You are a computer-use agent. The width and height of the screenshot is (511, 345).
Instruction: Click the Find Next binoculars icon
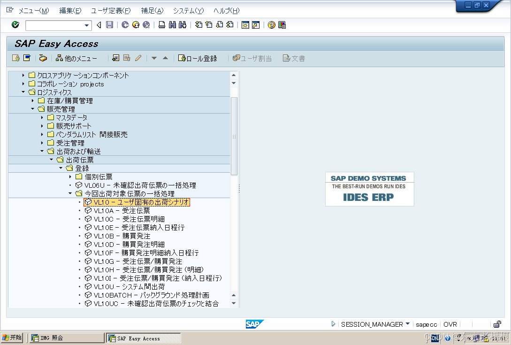point(183,25)
